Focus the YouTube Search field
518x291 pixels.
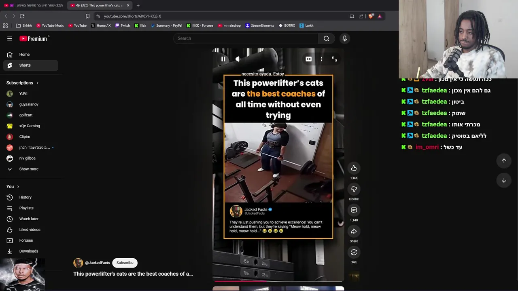[246, 38]
